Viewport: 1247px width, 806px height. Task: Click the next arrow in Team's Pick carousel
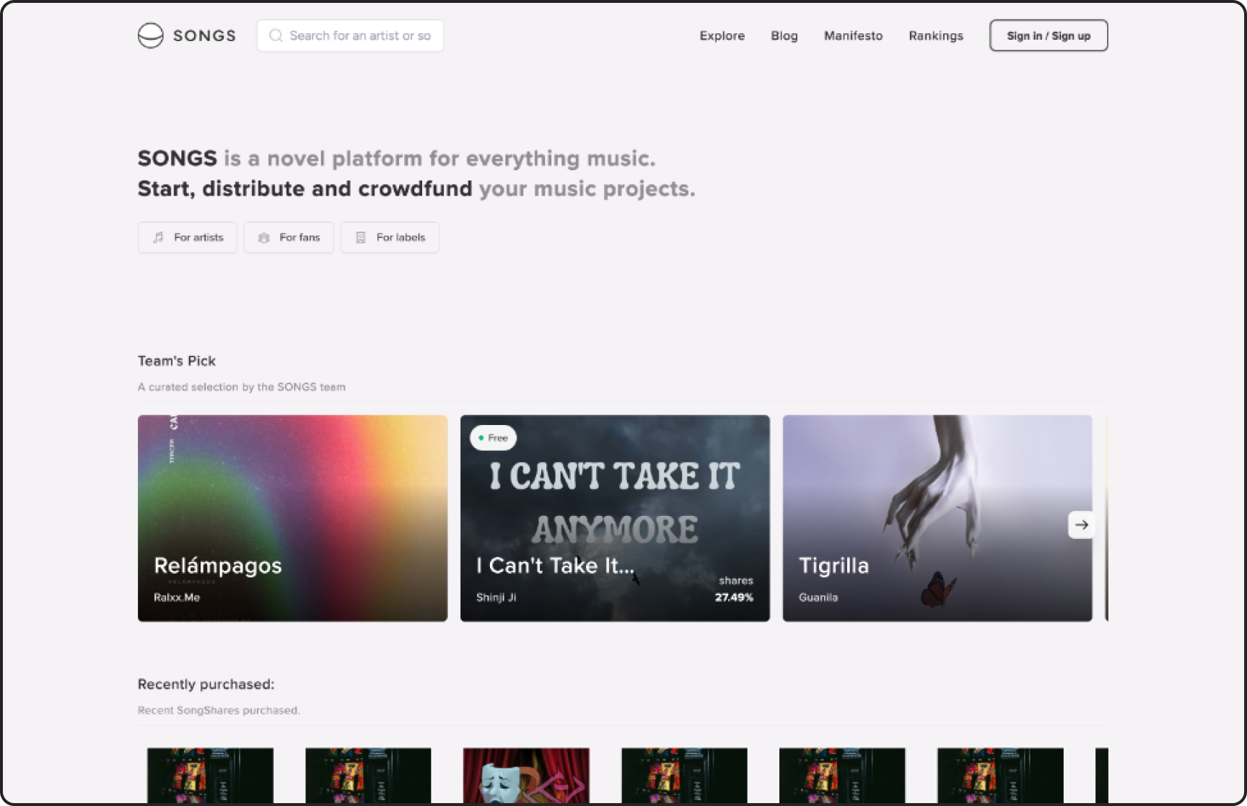tap(1081, 525)
